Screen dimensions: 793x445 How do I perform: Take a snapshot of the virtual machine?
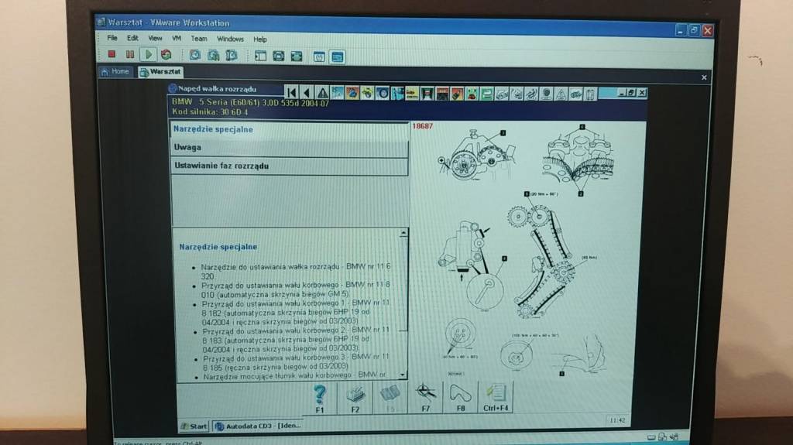(194, 55)
